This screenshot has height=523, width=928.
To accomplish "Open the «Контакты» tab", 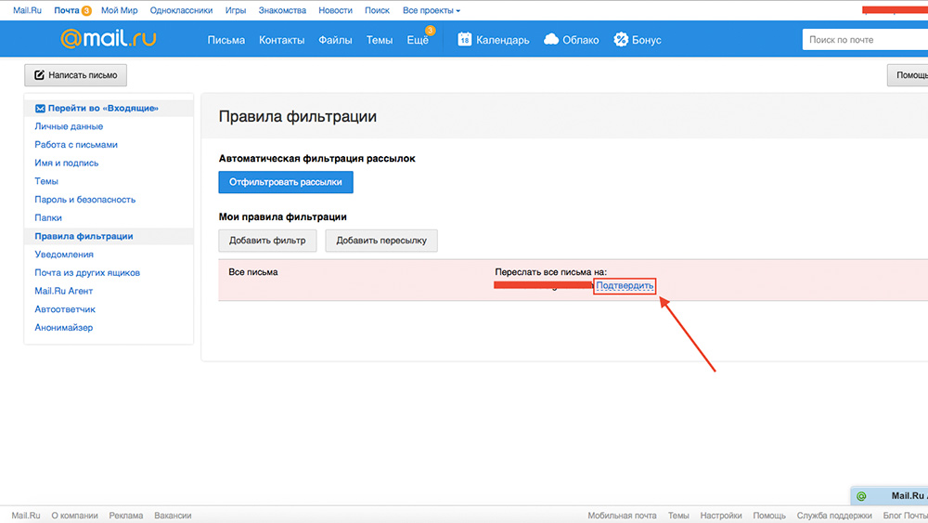I will pos(281,40).
